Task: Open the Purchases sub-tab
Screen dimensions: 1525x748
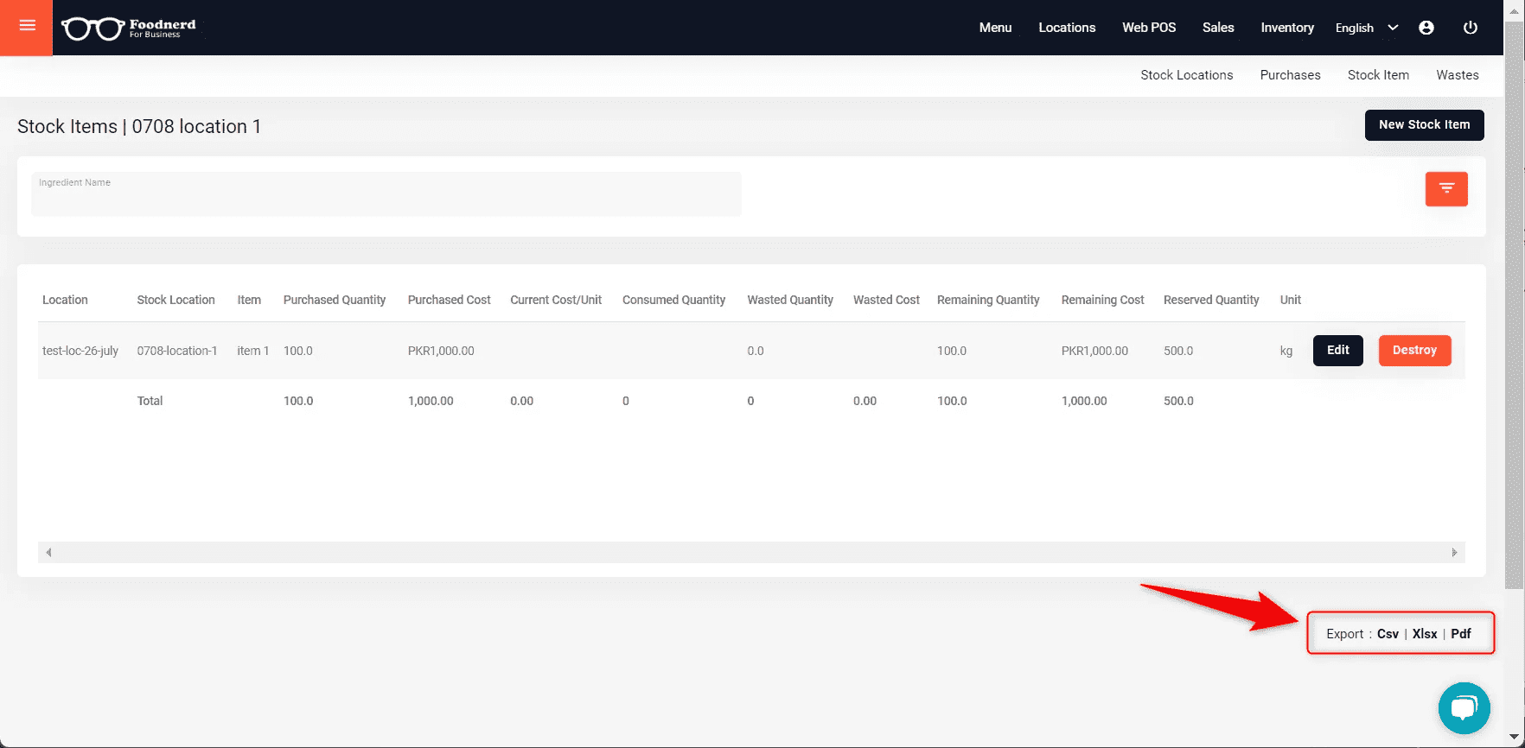Action: click(1290, 75)
